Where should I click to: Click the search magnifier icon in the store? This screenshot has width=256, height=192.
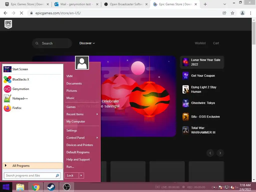(x=37, y=43)
